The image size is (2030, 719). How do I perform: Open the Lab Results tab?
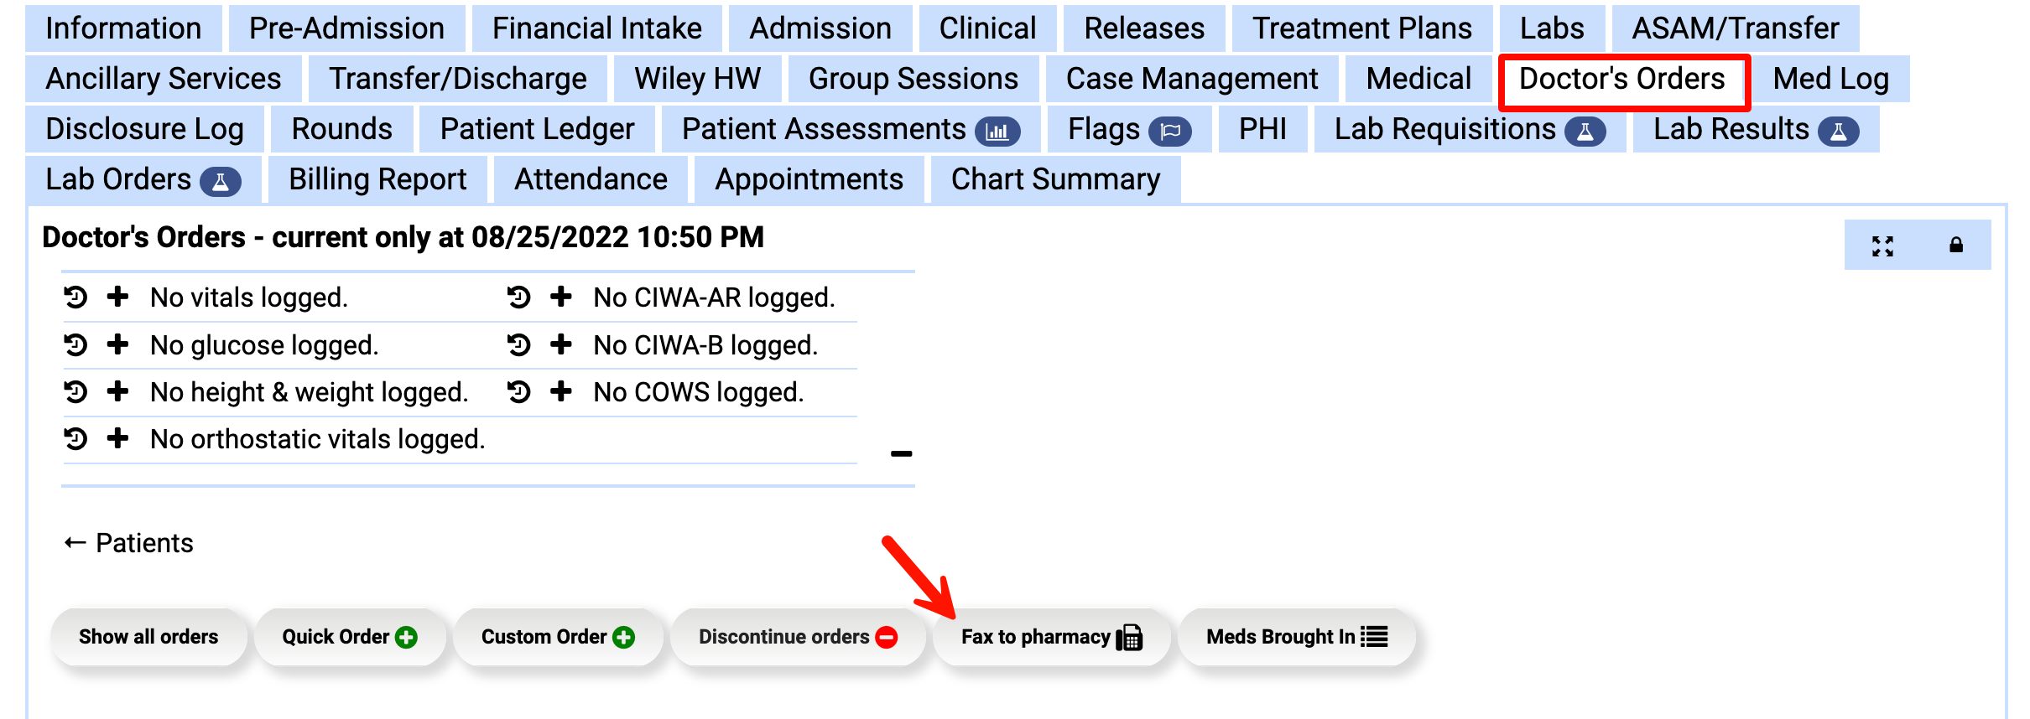[x=1755, y=130]
